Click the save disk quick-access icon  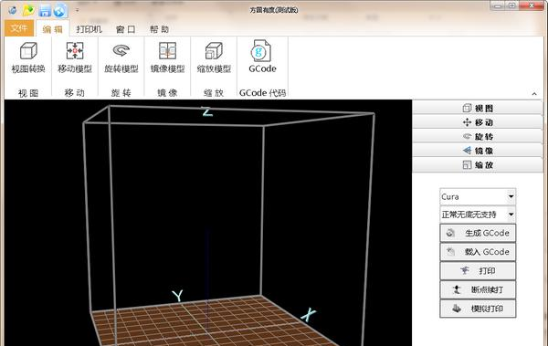click(x=45, y=11)
